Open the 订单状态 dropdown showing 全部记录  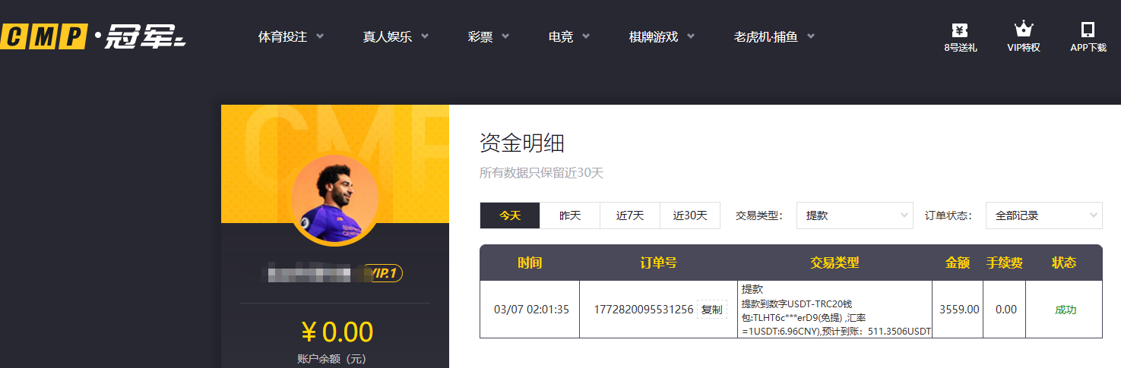tap(1043, 215)
